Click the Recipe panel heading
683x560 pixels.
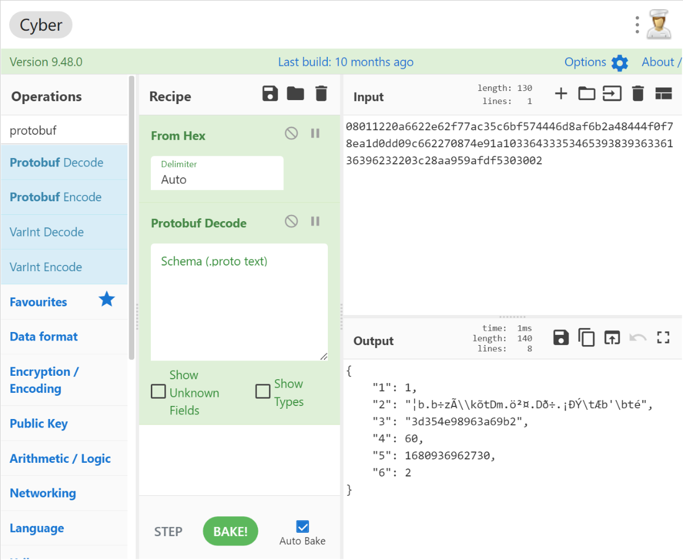170,97
